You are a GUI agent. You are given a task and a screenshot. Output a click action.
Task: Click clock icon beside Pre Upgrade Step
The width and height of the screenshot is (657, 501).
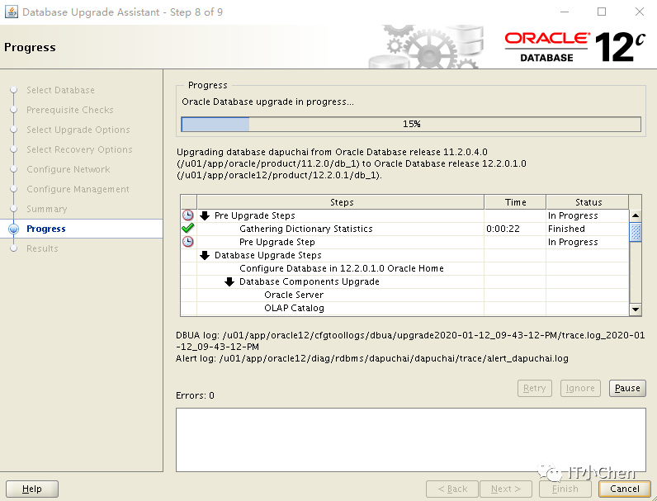tap(188, 242)
